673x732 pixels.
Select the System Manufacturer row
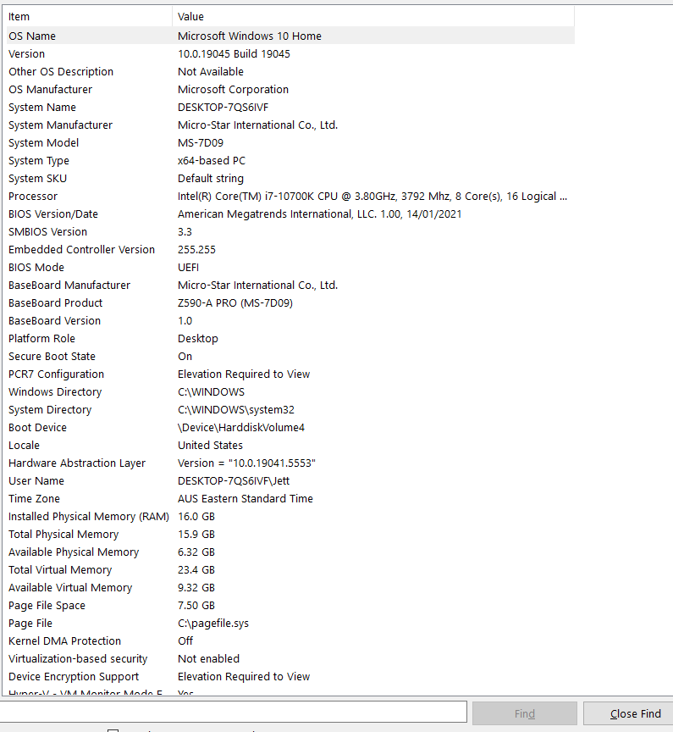coord(290,125)
